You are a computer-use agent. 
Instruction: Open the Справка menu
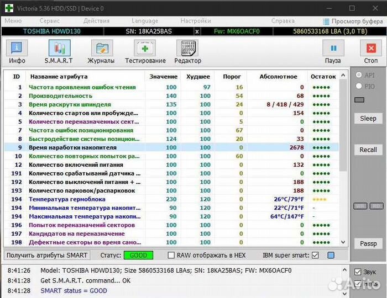point(283,21)
